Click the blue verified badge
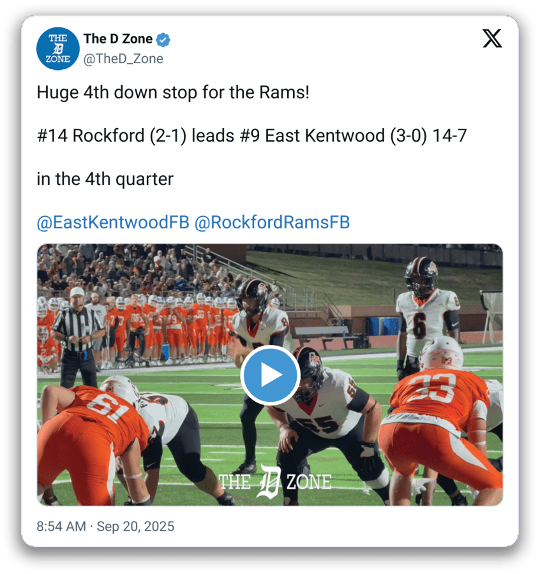The height and width of the screenshot is (574, 540). pyautogui.click(x=163, y=40)
